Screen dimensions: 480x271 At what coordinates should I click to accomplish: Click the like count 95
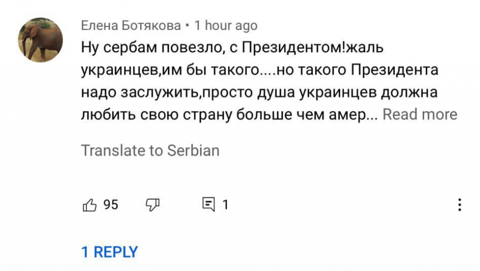tap(111, 205)
